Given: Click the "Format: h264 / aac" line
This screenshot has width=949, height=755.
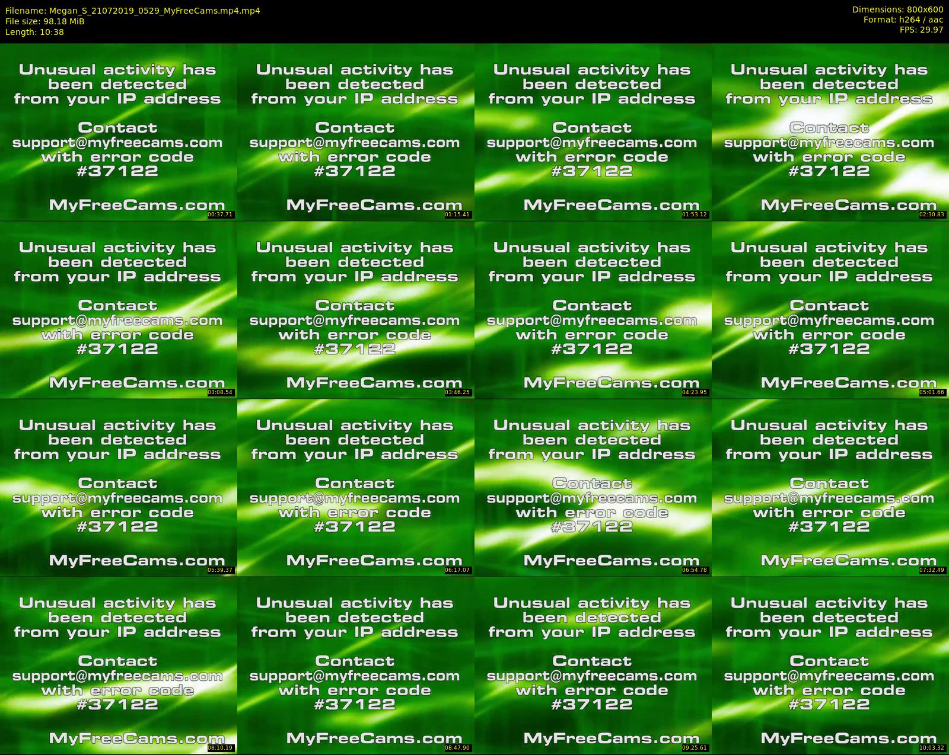Looking at the screenshot, I should click(x=903, y=20).
